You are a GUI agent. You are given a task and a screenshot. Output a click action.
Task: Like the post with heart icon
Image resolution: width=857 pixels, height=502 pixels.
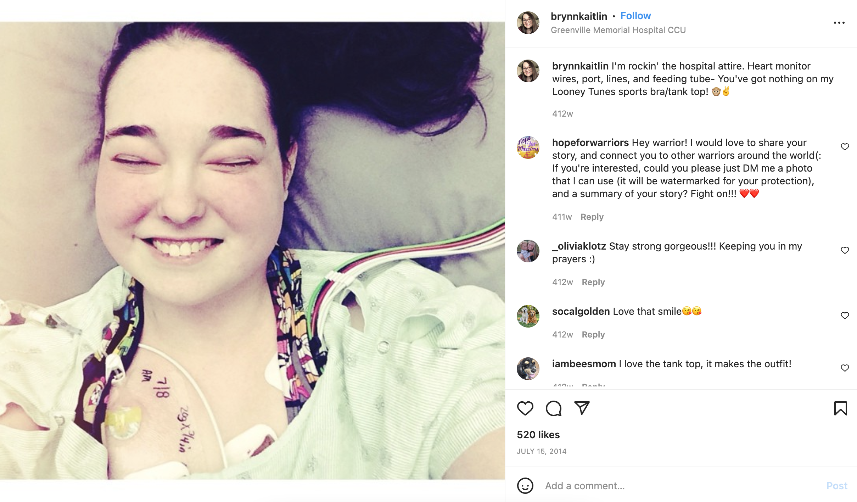pyautogui.click(x=525, y=408)
